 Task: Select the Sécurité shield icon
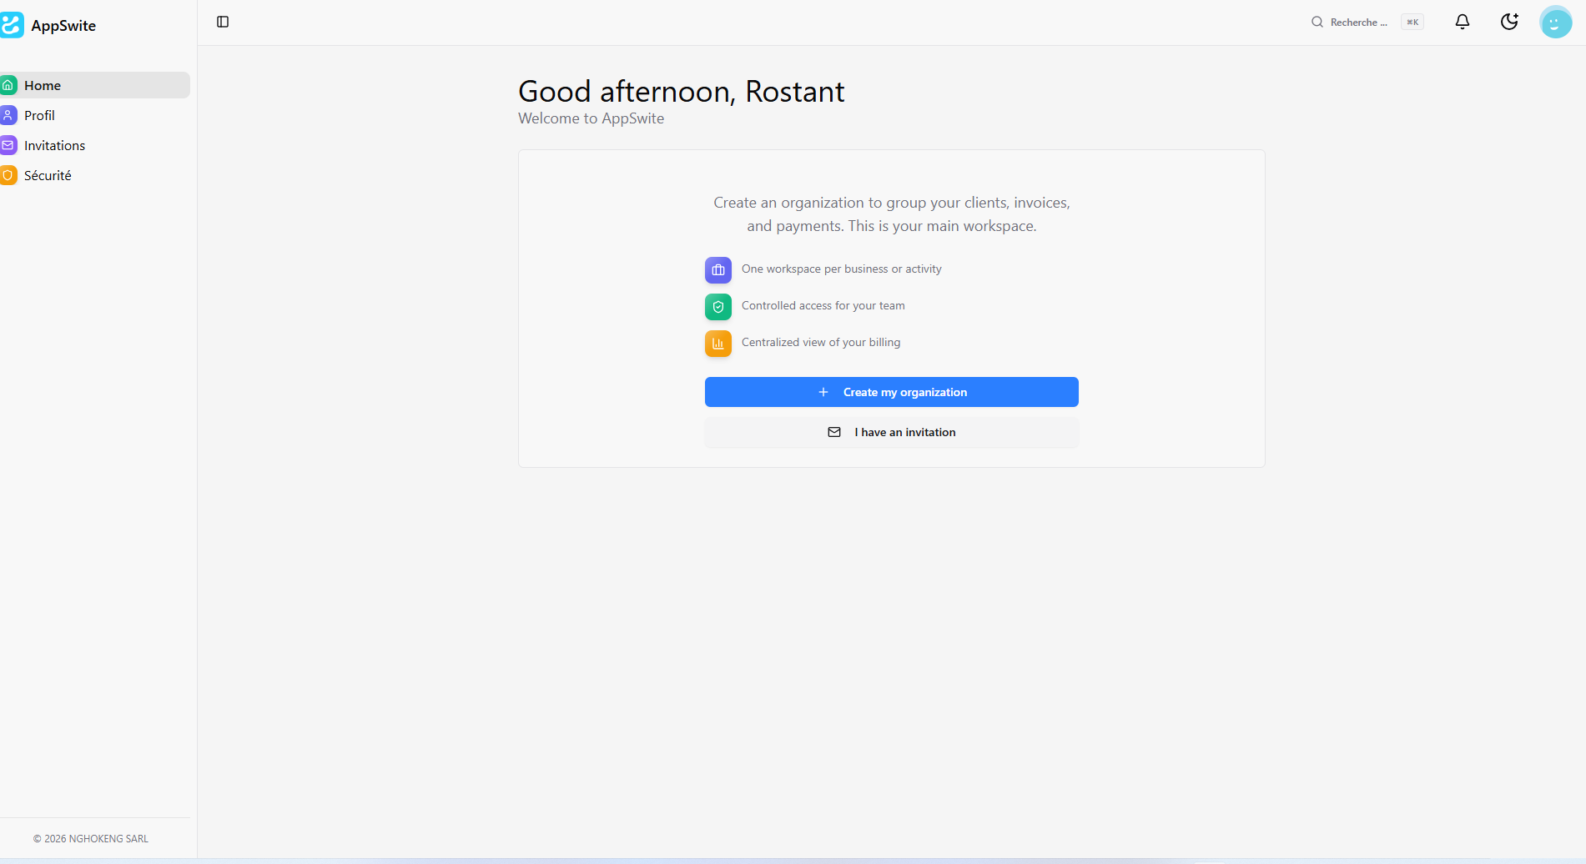[8, 175]
